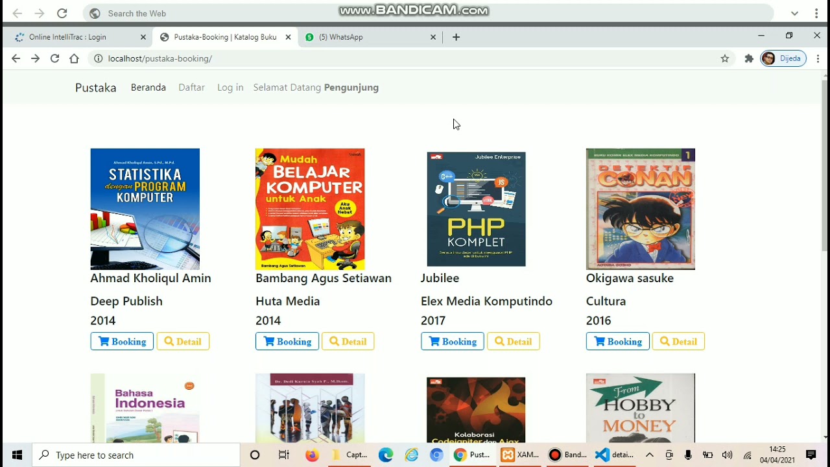Book the Okigawa sasuke Conan comic

[618, 341]
